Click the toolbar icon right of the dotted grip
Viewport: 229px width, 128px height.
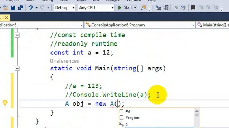click(x=159, y=8)
